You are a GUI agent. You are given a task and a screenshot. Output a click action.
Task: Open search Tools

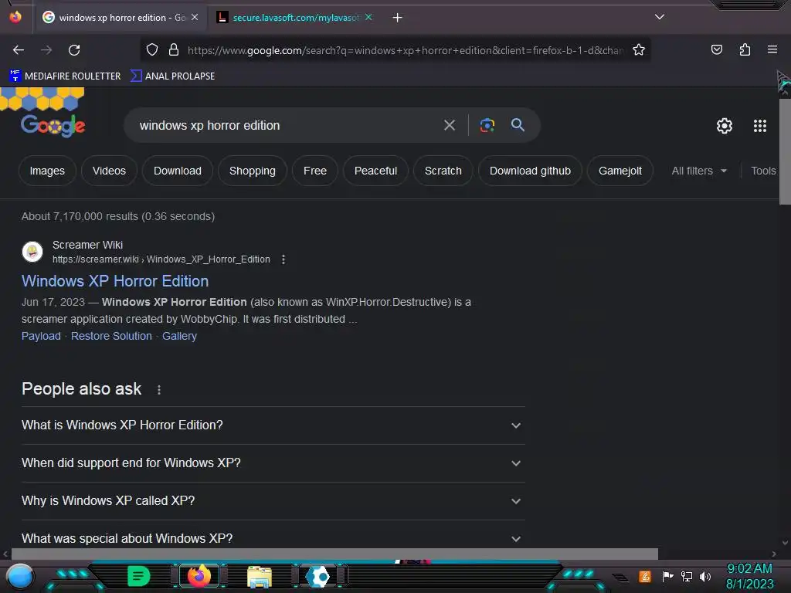[763, 171]
